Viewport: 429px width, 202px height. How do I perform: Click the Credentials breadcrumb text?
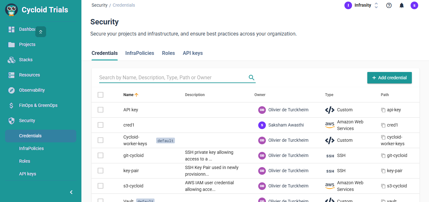pyautogui.click(x=124, y=5)
